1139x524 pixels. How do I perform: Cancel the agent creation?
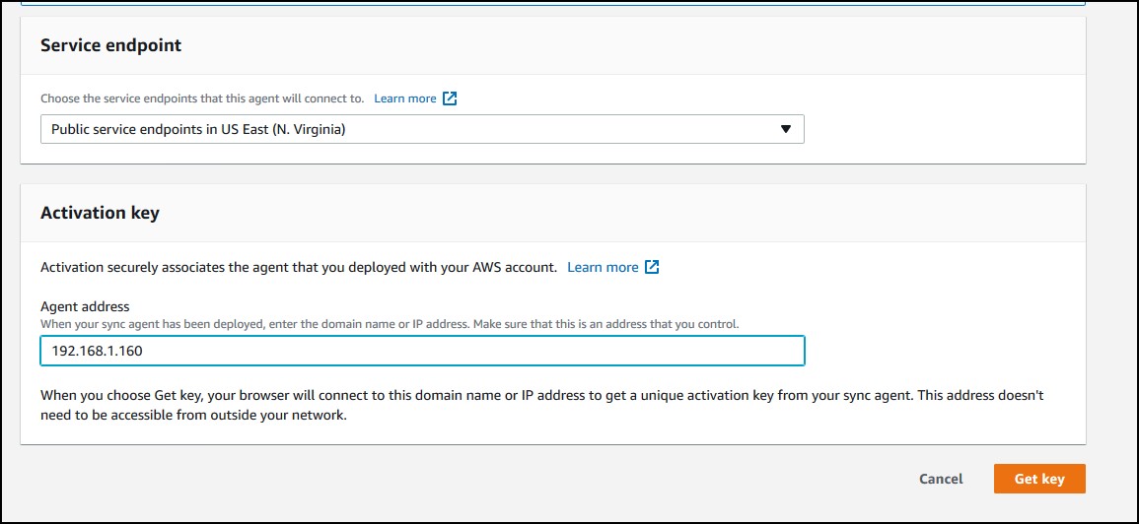[x=941, y=479]
